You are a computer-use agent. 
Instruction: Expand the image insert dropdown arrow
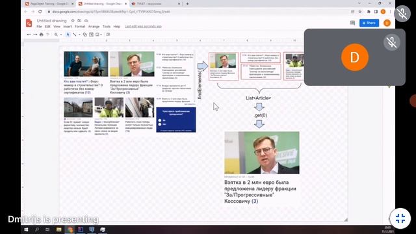click(x=101, y=34)
